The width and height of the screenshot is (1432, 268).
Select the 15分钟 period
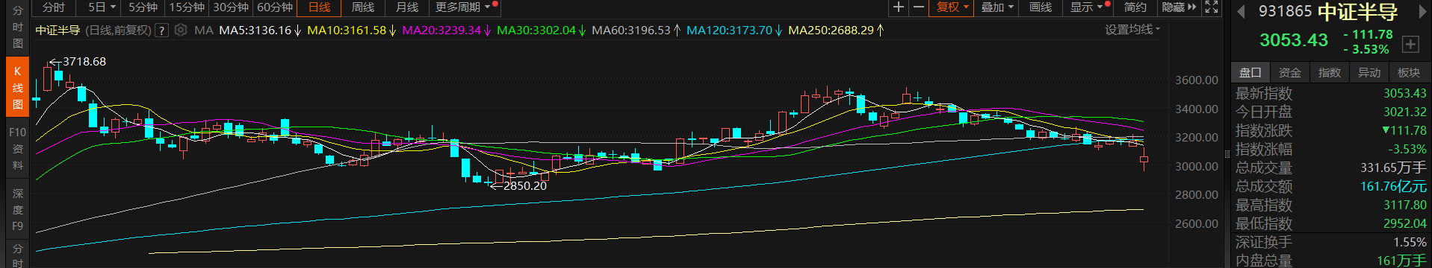186,7
